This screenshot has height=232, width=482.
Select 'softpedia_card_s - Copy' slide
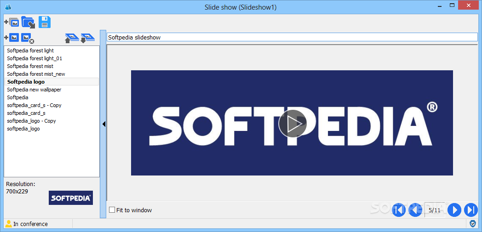click(34, 105)
